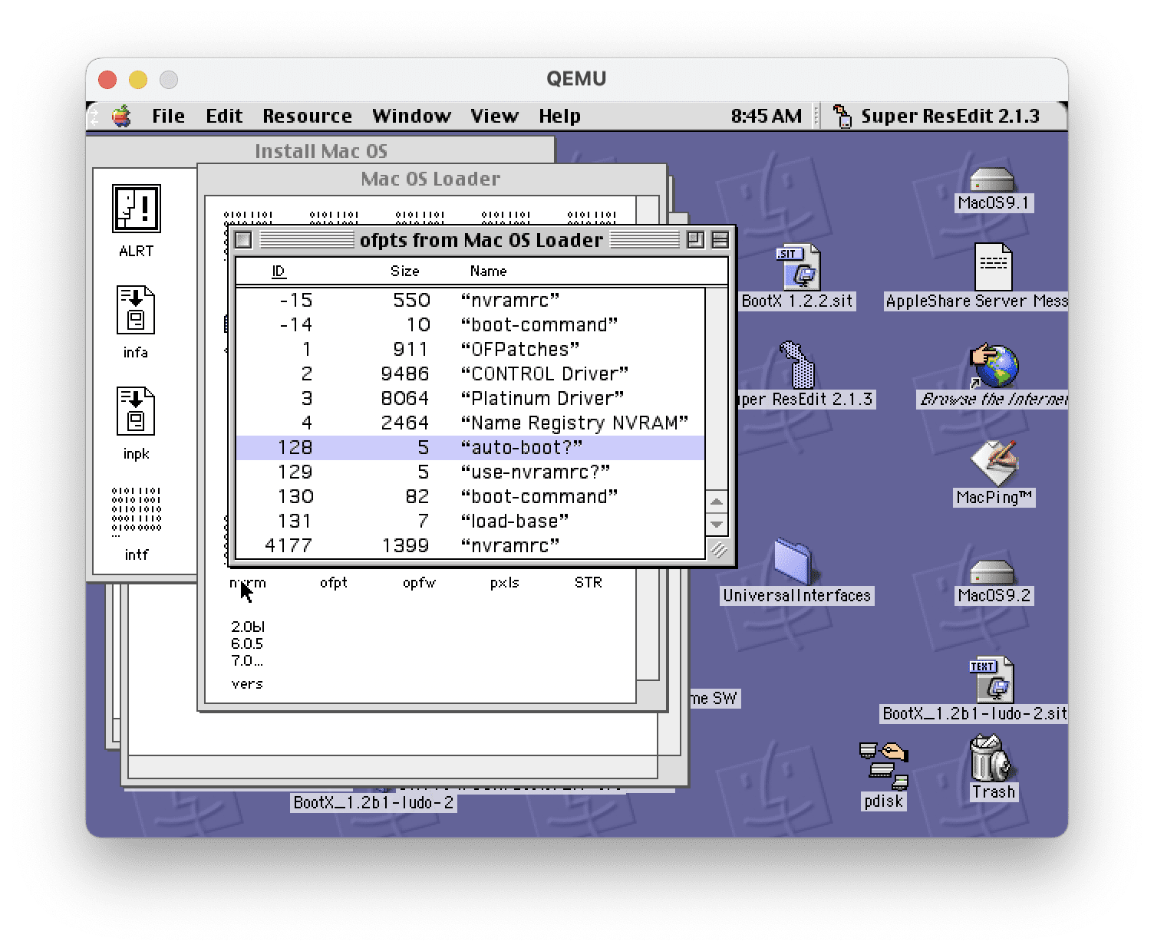Select resource 1 "OFPatches"
This screenshot has width=1154, height=951.
(470, 350)
